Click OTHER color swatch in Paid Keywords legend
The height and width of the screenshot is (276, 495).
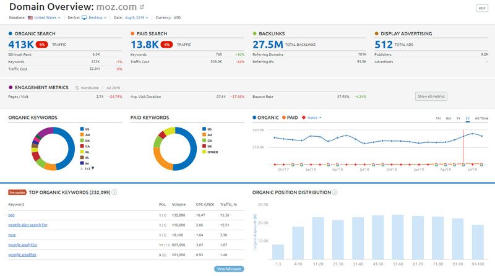(x=204, y=152)
